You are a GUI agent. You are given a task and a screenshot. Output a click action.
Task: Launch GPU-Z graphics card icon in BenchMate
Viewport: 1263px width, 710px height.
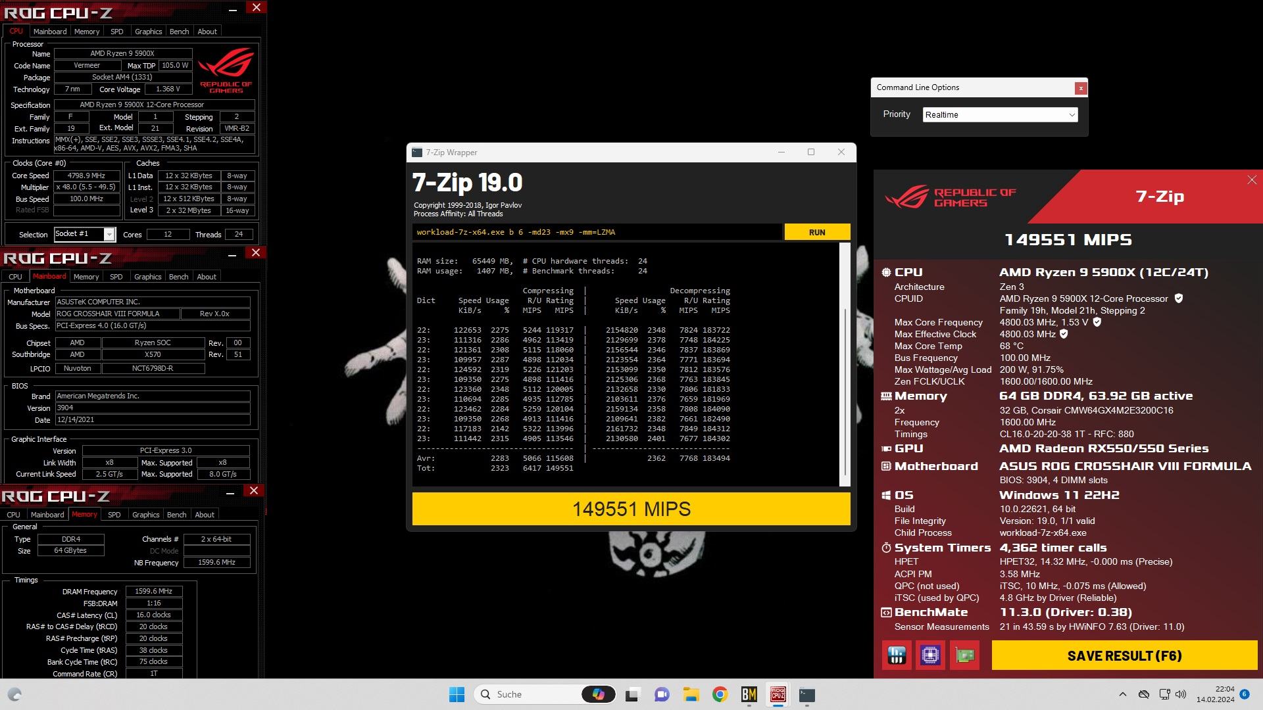964,655
